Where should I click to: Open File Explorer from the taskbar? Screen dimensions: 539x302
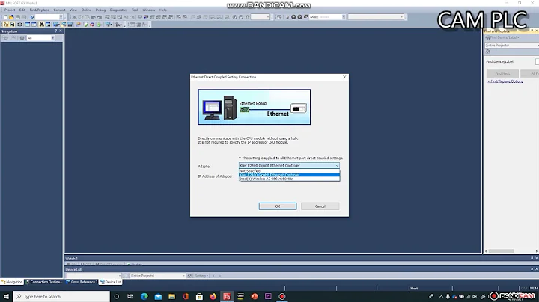coord(172,296)
